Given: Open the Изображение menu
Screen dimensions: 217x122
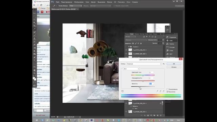Looking at the screenshot, I should (79, 2).
